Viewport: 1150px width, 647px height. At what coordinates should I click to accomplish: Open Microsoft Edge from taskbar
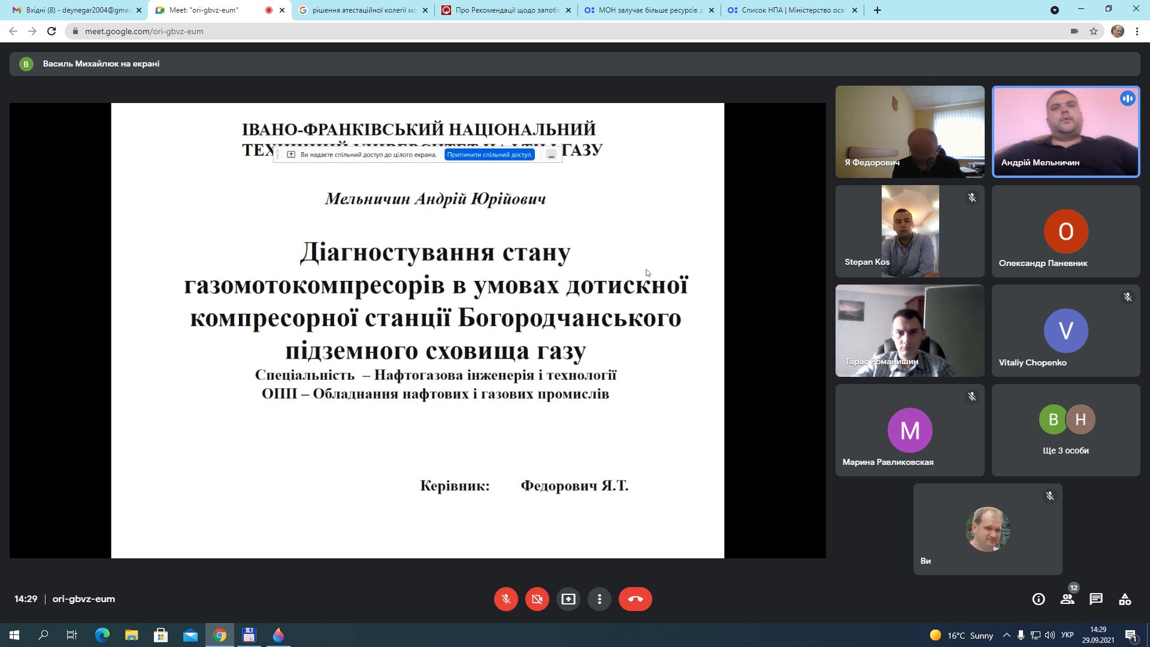click(102, 635)
